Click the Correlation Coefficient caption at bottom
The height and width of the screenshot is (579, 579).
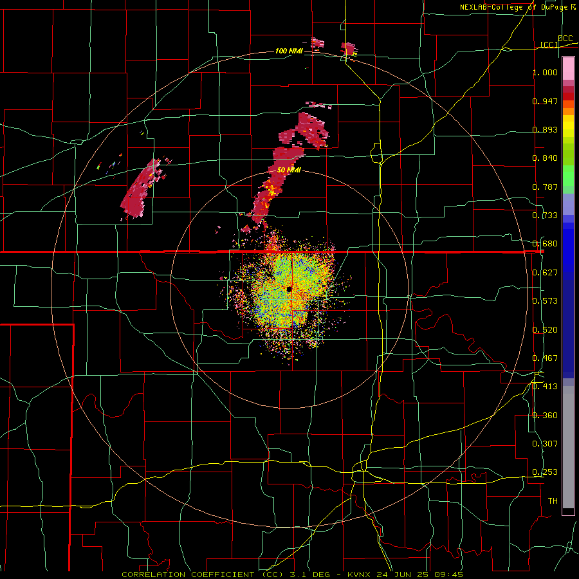tap(292, 574)
